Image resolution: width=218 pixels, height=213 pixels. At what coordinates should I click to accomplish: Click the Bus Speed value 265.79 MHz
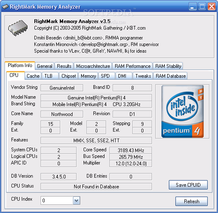click(131, 157)
